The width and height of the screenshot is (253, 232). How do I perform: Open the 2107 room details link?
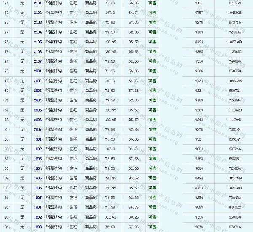pyautogui.click(x=38, y=61)
